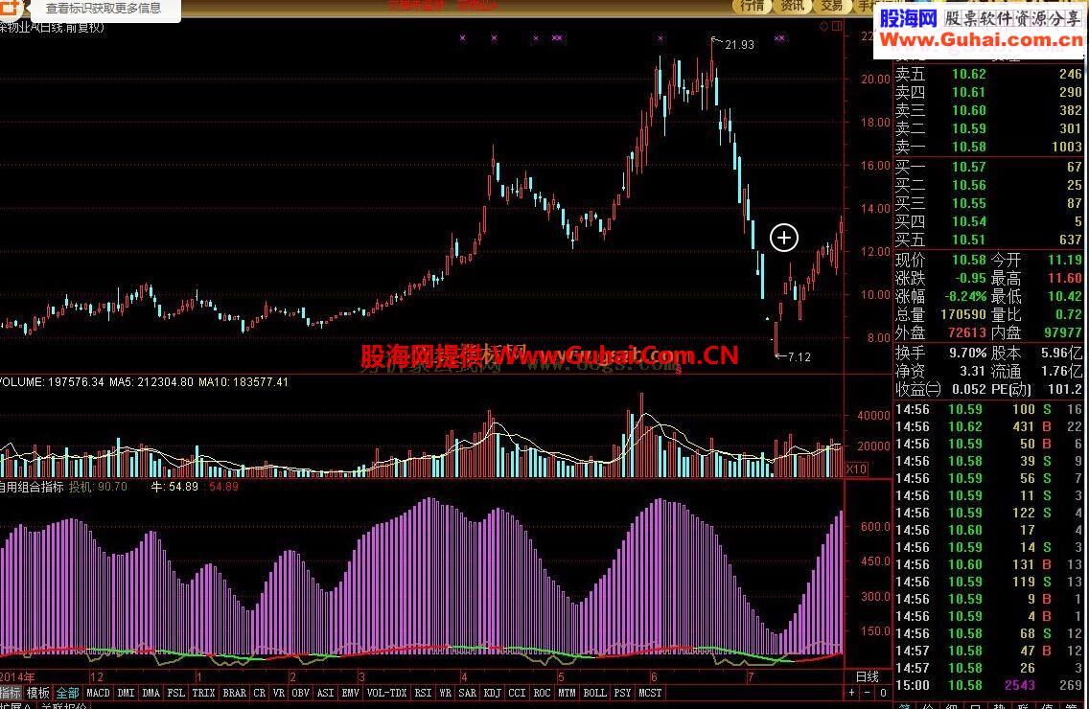Click the PE(动) 101.2 value
Screen dimensions: 1089x709
[1065, 389]
